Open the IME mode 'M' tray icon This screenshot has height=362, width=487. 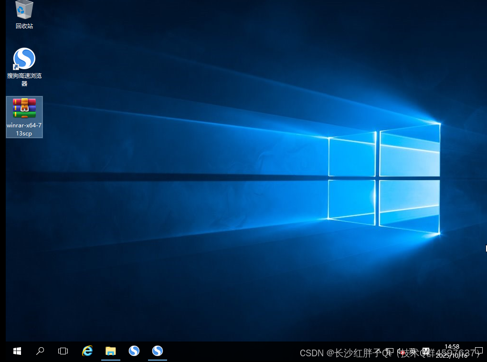(425, 352)
